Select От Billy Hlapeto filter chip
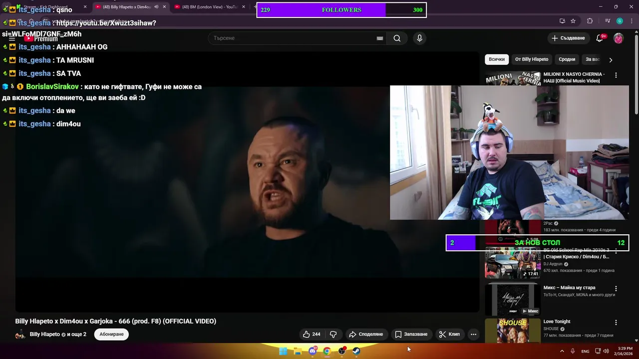The height and width of the screenshot is (359, 639). 532,59
